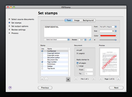Click the document preview thumbnail
132x97 pixels.
110,62
